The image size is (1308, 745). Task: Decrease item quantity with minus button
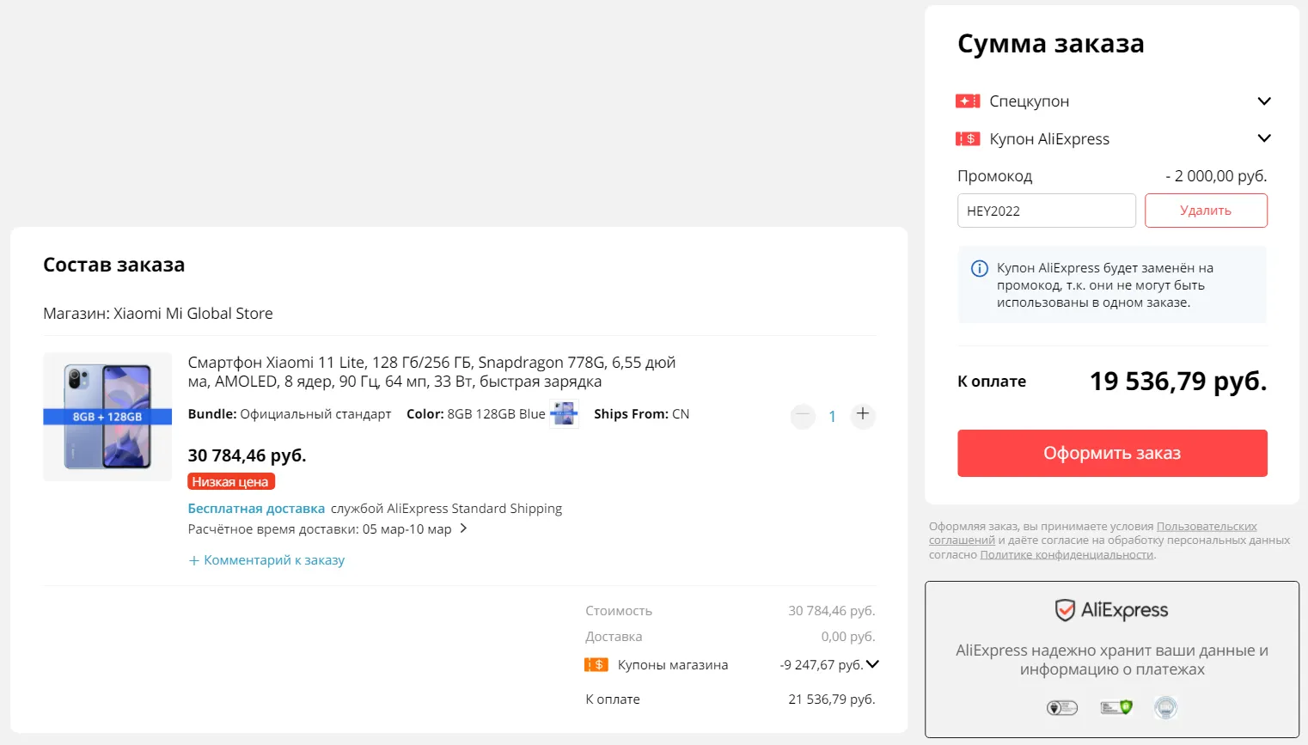click(803, 416)
